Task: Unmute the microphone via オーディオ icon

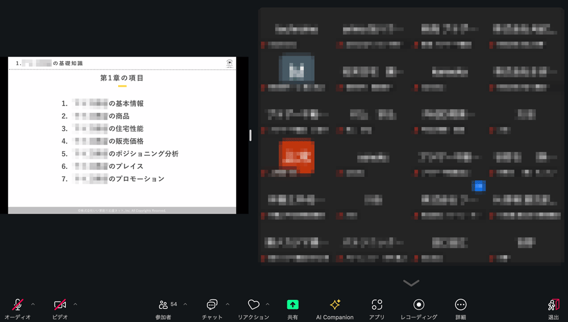Action: 18,305
